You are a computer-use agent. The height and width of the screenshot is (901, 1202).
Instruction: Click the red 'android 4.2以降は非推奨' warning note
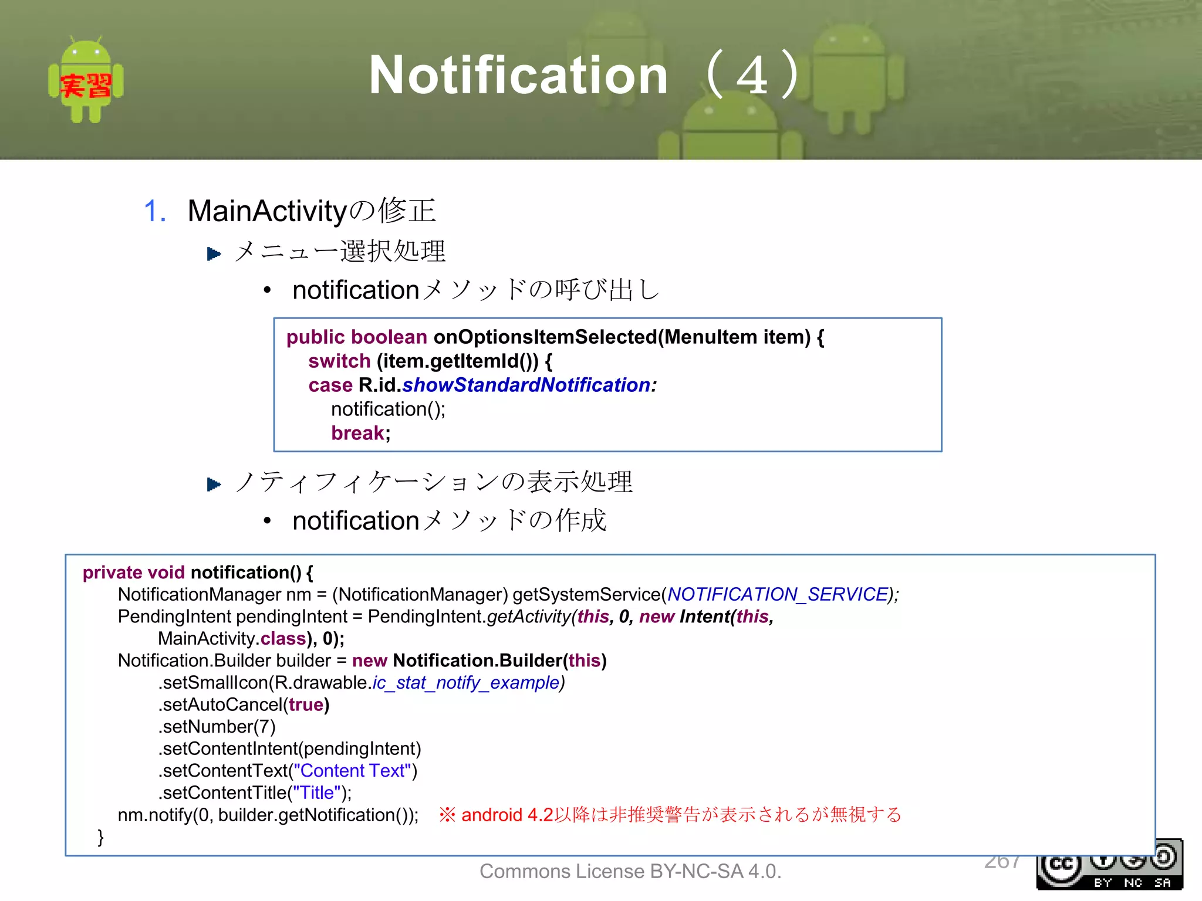pos(670,815)
